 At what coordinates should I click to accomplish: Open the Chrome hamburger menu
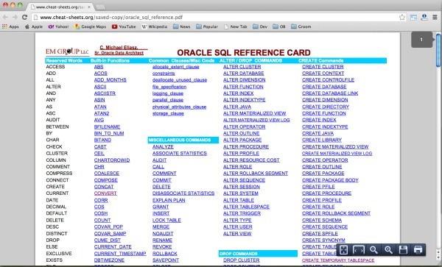pos(435,17)
